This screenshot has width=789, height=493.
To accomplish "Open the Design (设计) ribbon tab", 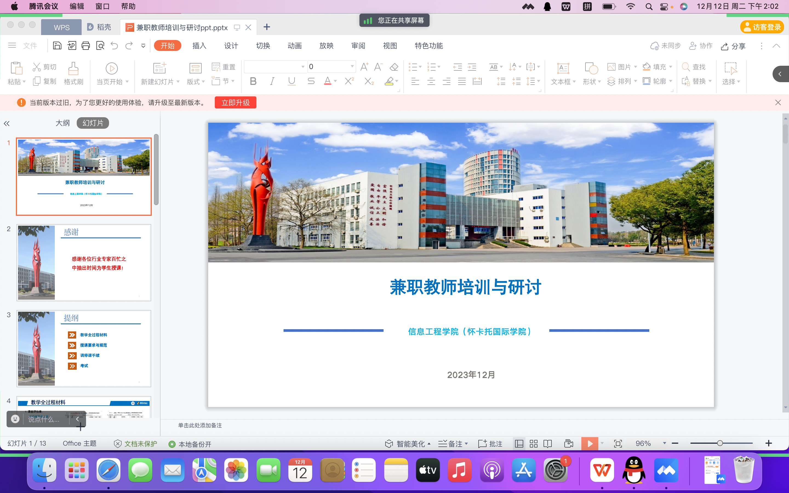I will coord(231,46).
